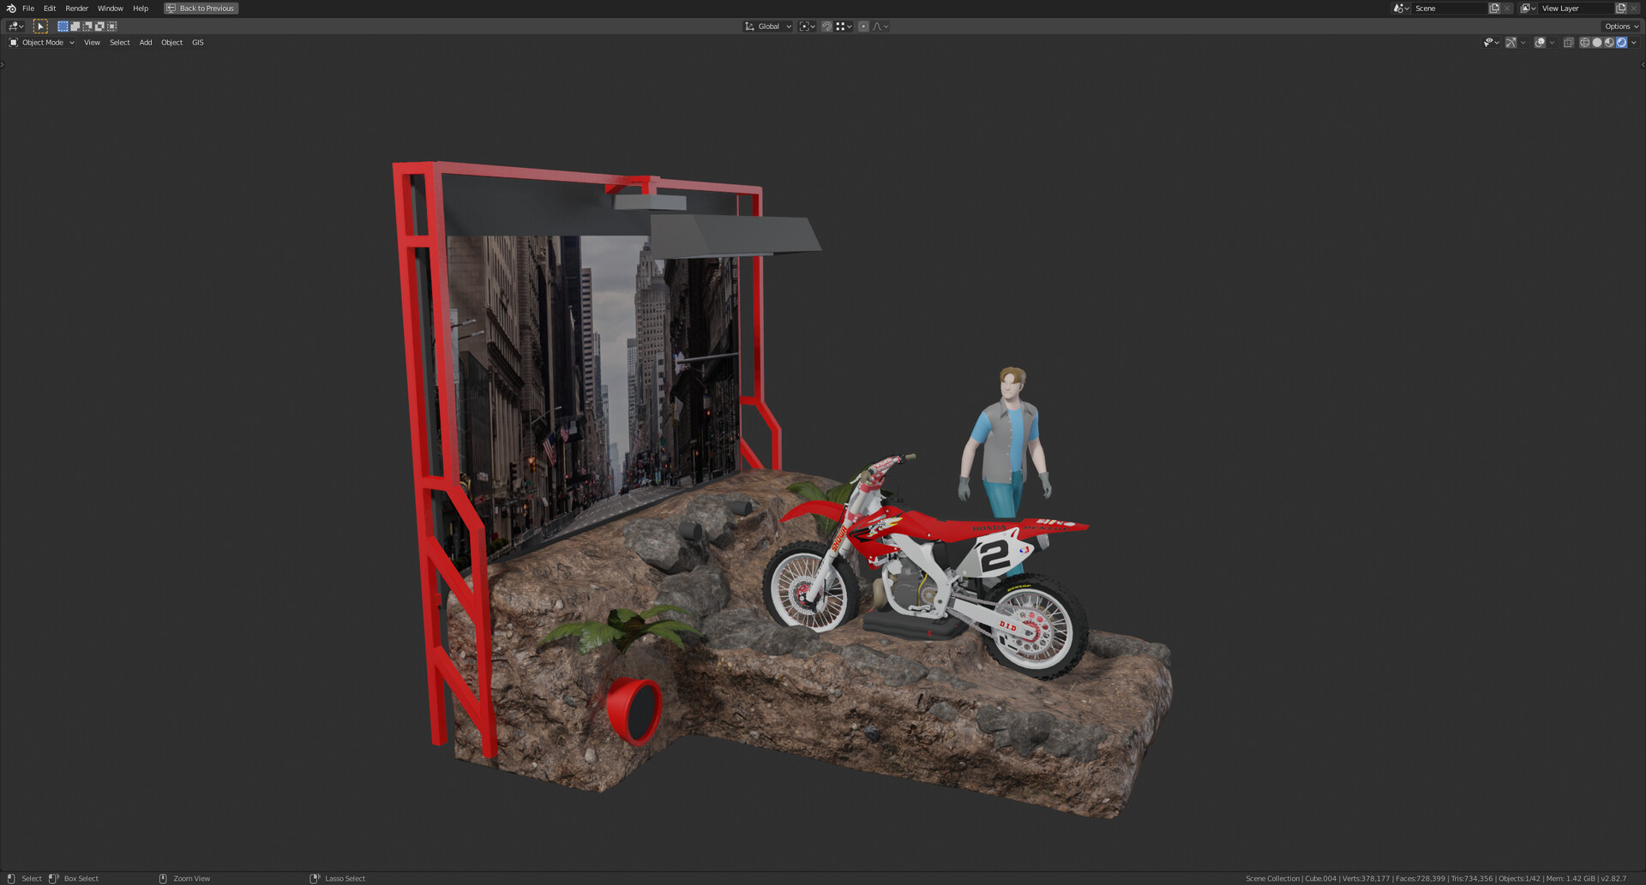The image size is (1646, 885).
Task: Open the Add menu
Action: click(x=145, y=42)
